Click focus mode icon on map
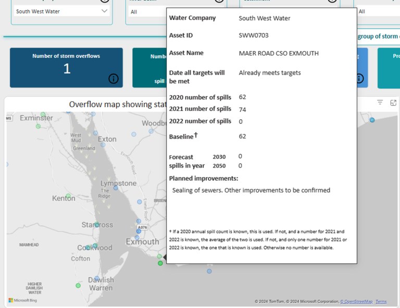This screenshot has width=400, height=308. pos(393,102)
